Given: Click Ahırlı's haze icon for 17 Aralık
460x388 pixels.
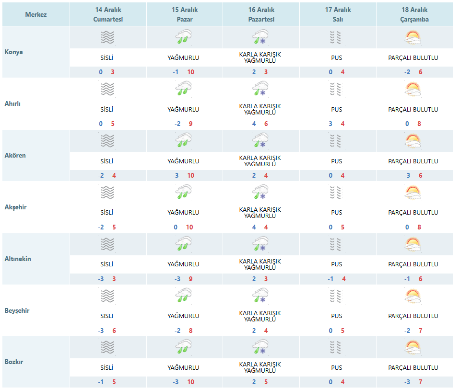Looking at the screenshot, I should [337, 89].
